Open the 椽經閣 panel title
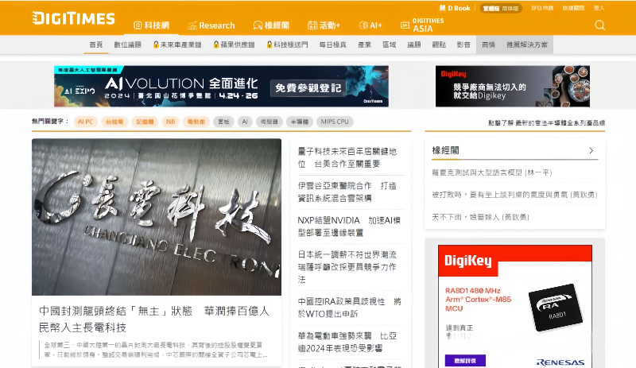Image resolution: width=636 pixels, height=368 pixels. (445, 150)
